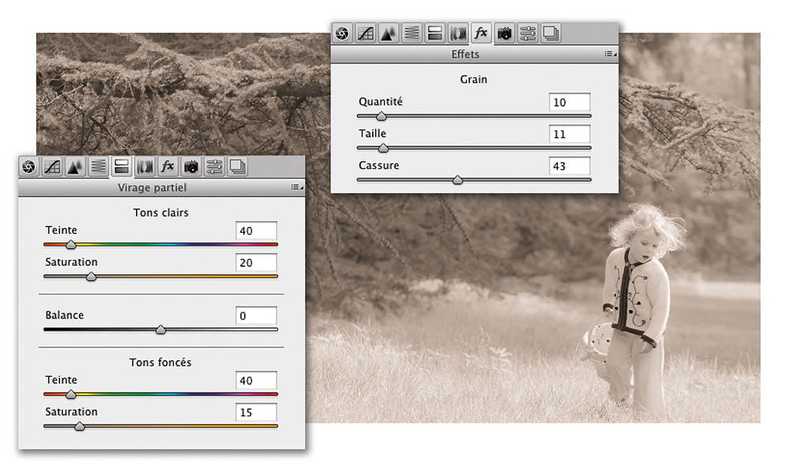Open Snapshots tab in Effets panel
The height and width of the screenshot is (470, 790).
551,34
